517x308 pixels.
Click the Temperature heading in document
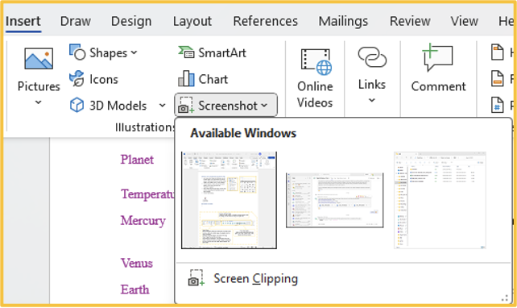(x=147, y=194)
